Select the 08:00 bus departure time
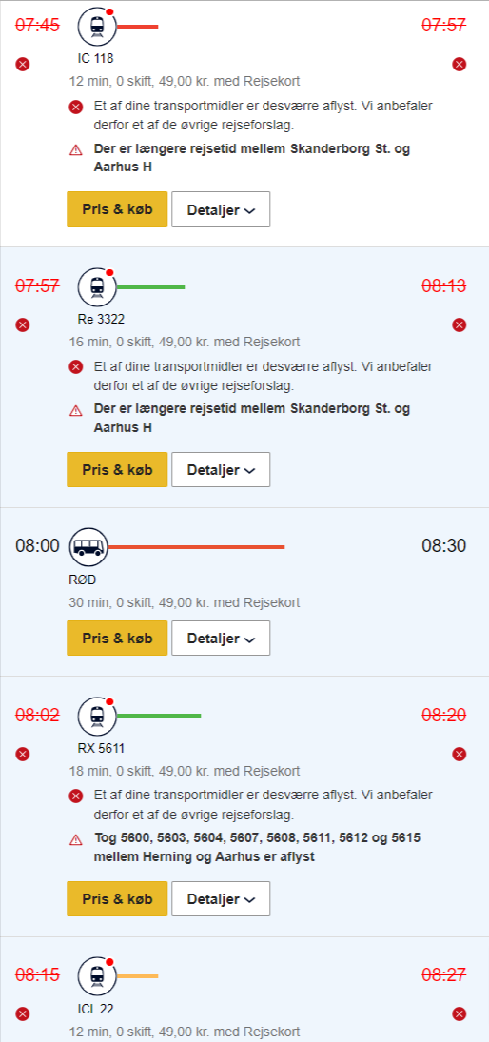The width and height of the screenshot is (489, 1042). (37, 546)
